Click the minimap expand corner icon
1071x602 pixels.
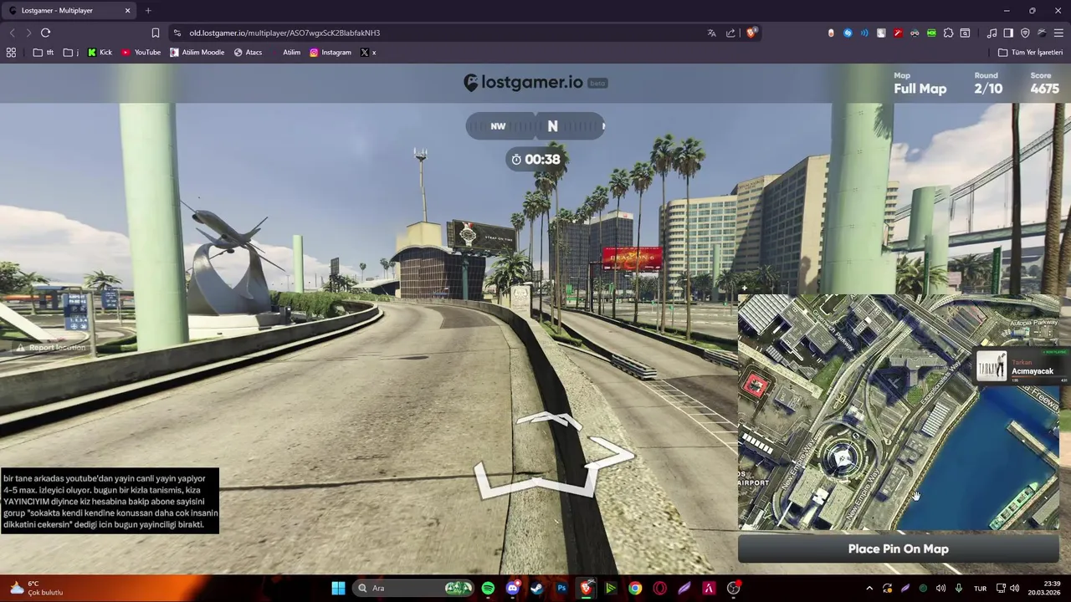(744, 288)
